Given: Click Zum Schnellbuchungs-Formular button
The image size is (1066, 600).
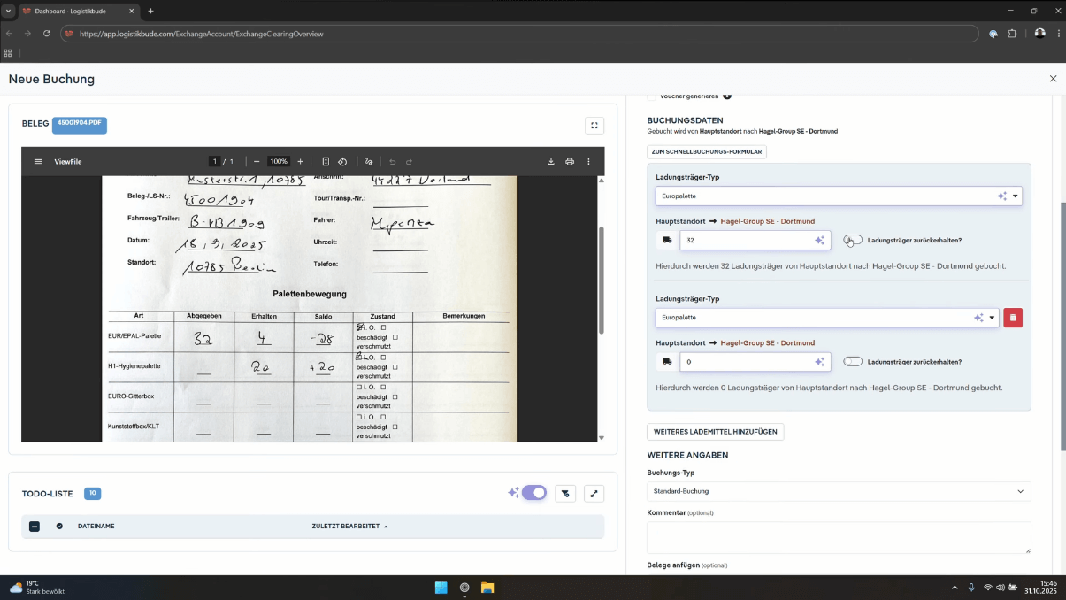Looking at the screenshot, I should (x=707, y=151).
